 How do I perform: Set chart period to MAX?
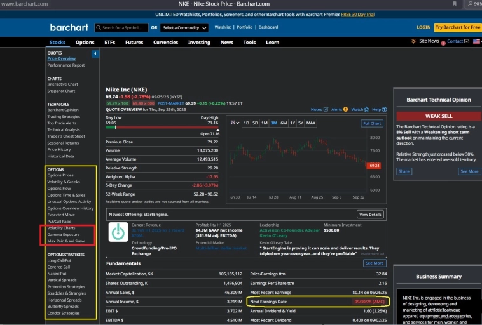[310, 123]
